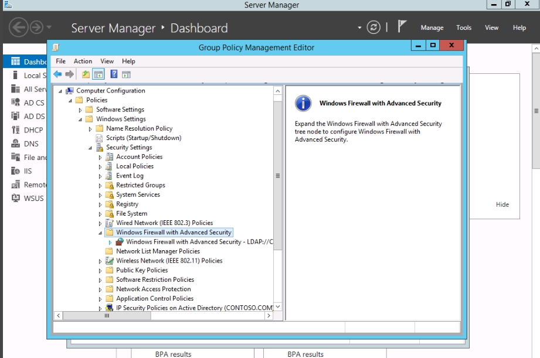Open the View menu in editor
The image size is (540, 358).
pyautogui.click(x=107, y=62)
